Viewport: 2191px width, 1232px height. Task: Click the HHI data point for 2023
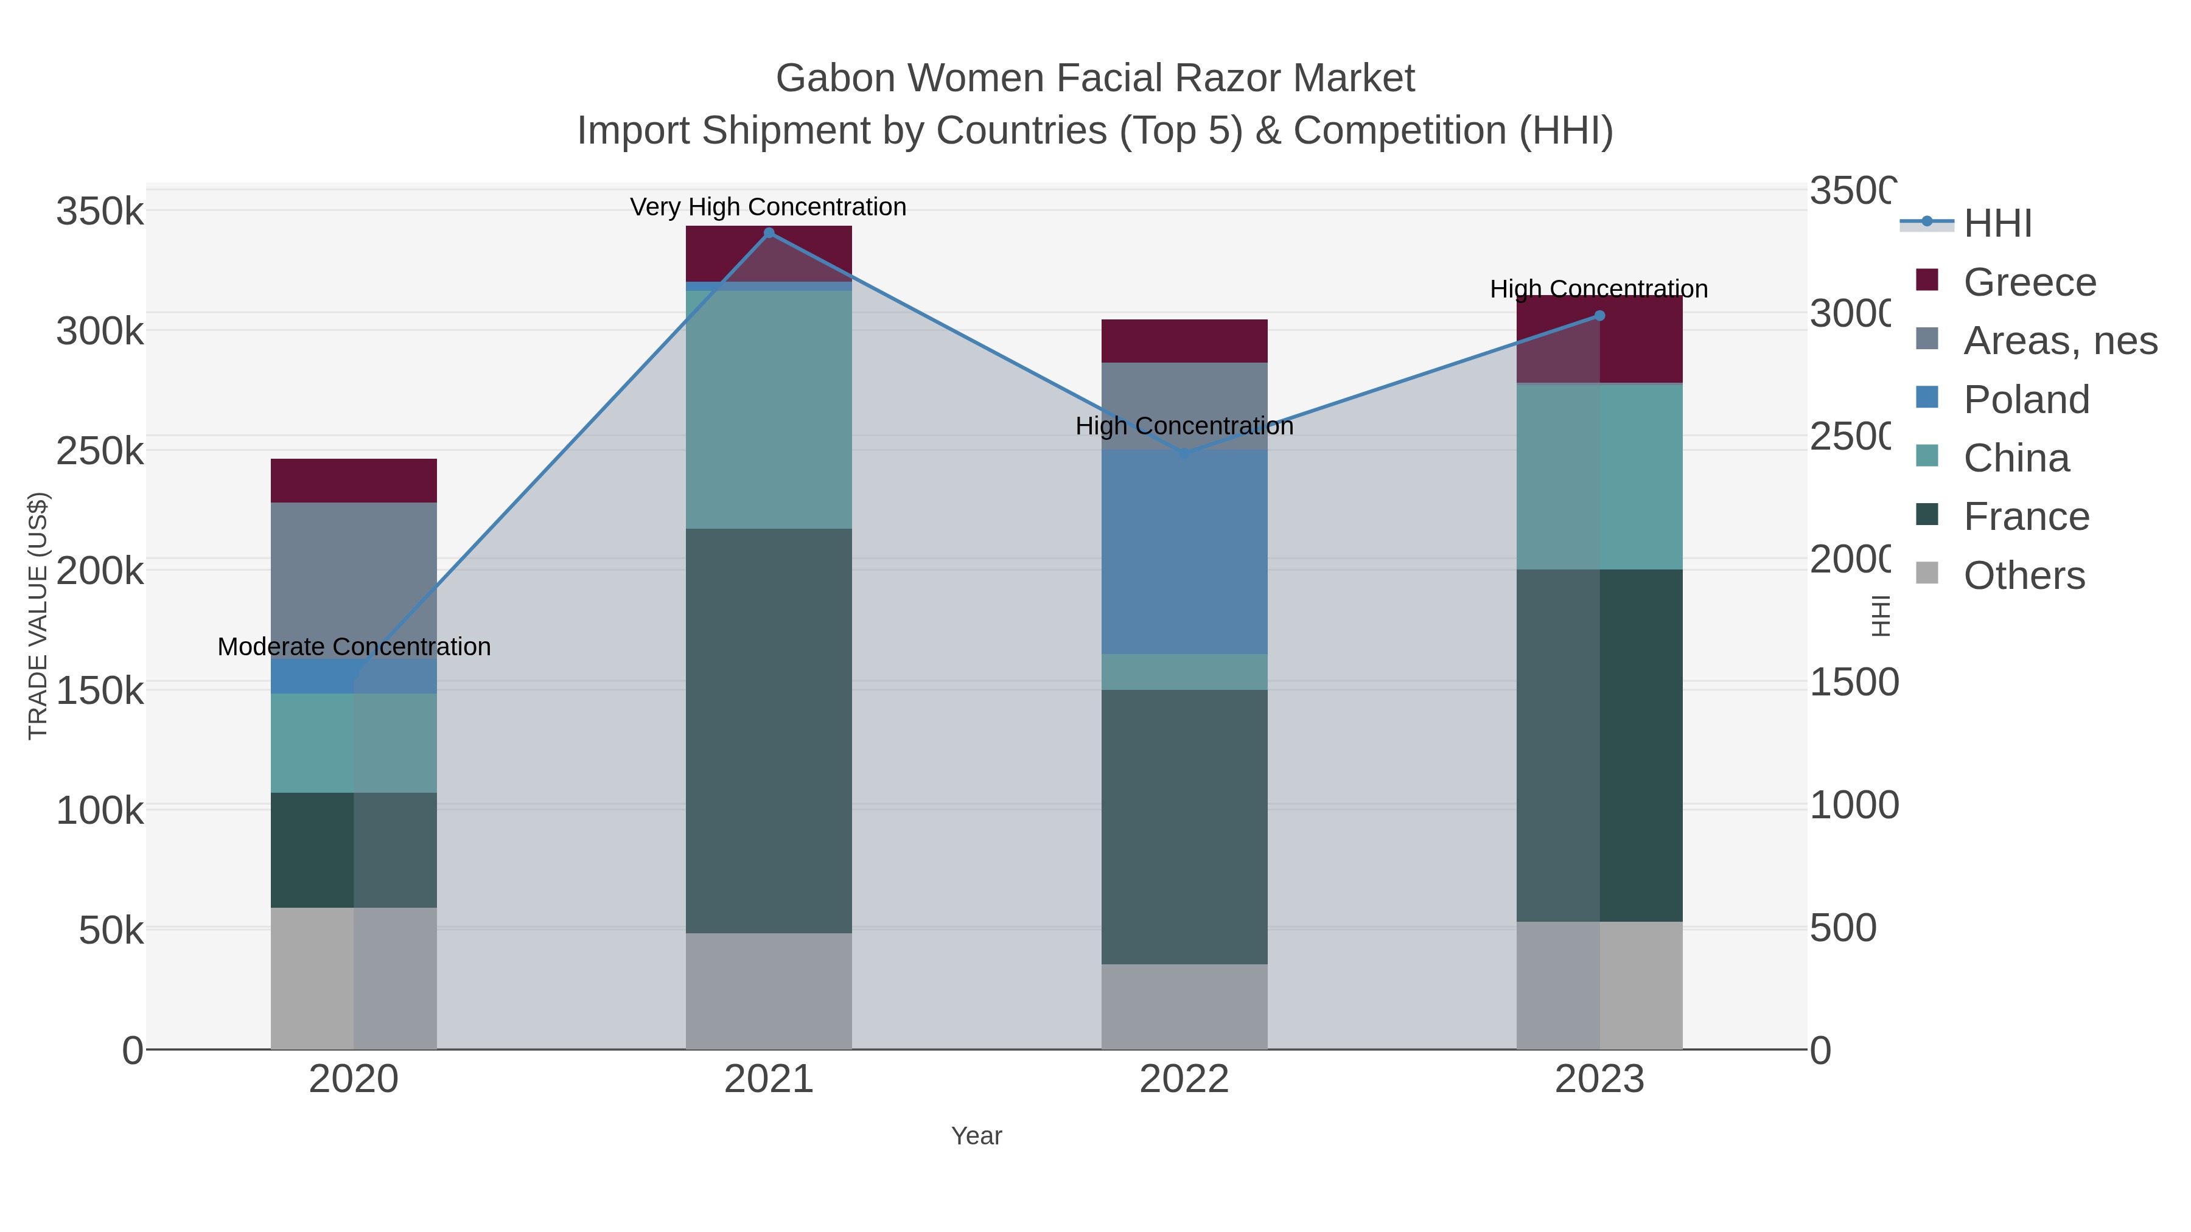pos(1600,315)
